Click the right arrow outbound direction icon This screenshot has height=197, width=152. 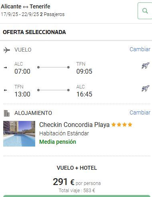pyautogui.click(x=5, y=68)
